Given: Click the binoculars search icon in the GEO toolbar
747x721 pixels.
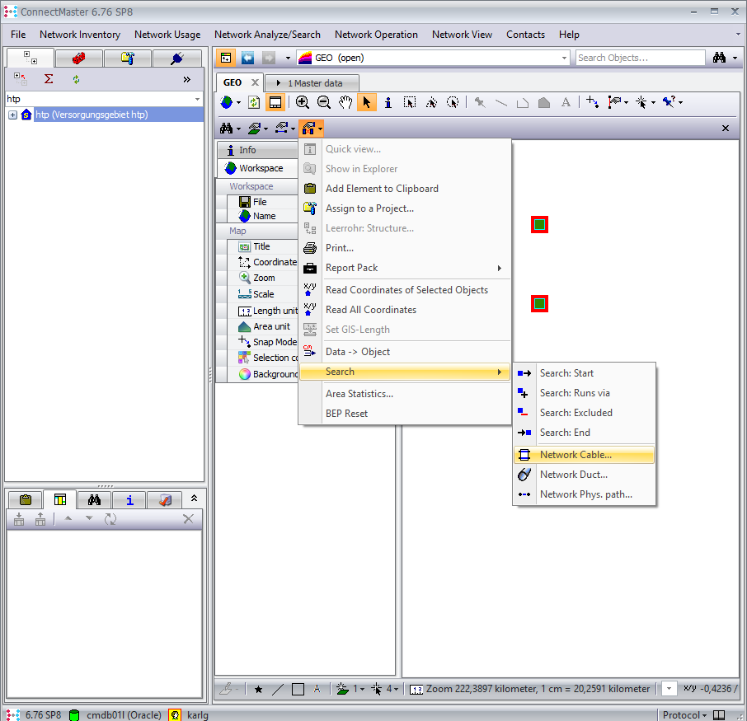Looking at the screenshot, I should click(x=226, y=129).
